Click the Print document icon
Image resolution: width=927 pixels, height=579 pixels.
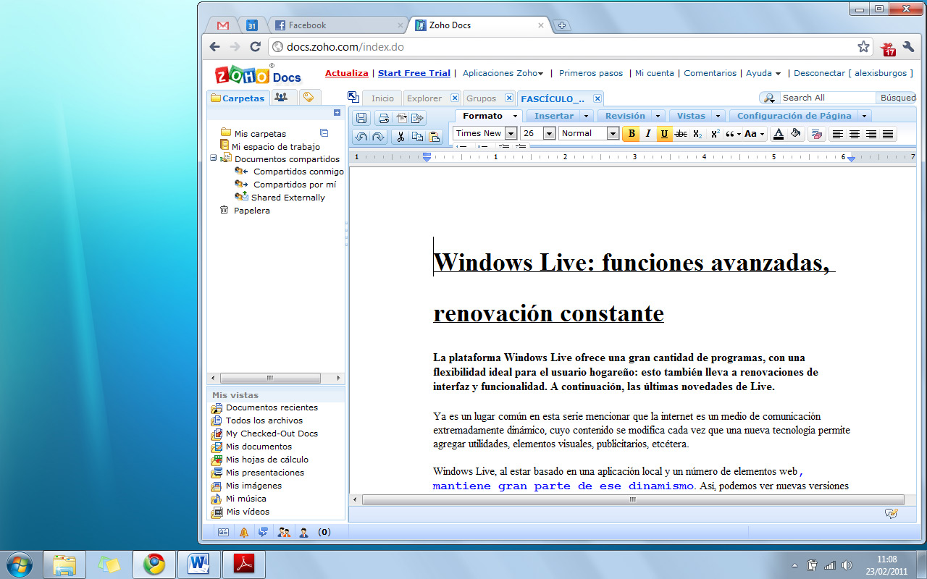[x=384, y=118]
